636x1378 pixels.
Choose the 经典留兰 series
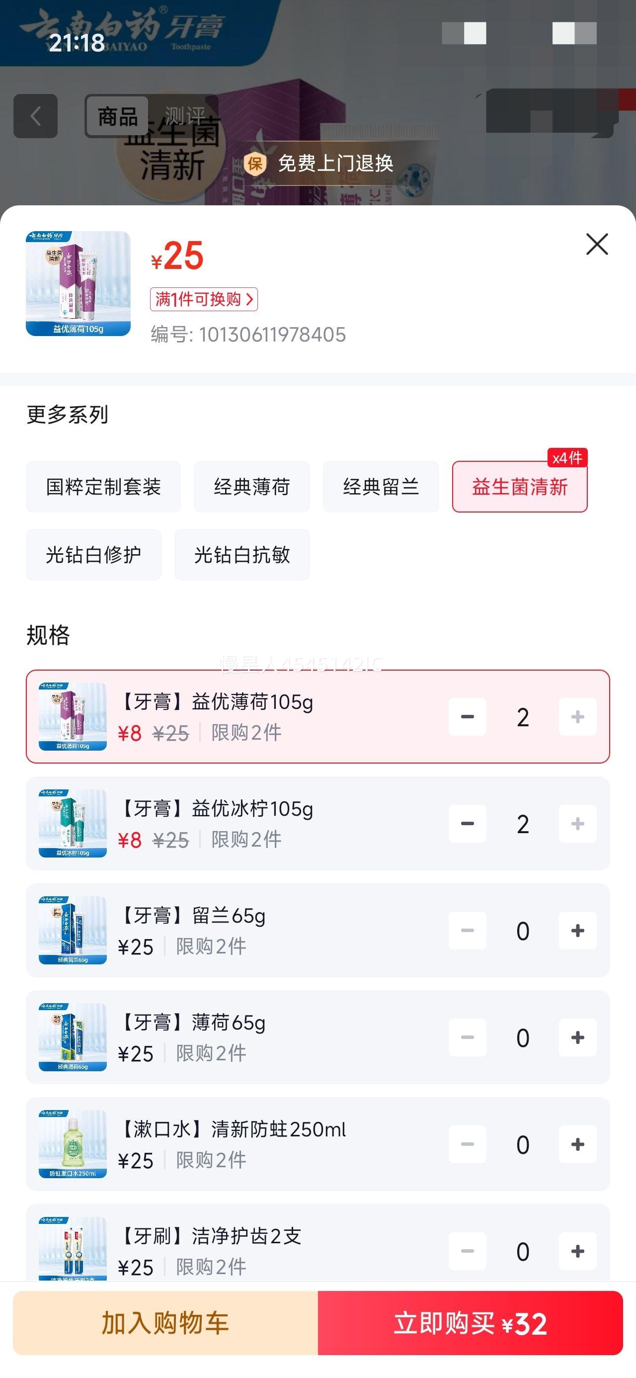coord(380,487)
